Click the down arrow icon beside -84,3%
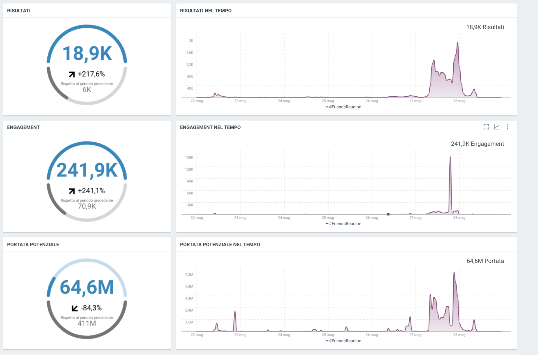Viewport: 538px width, 355px height. tap(75, 308)
